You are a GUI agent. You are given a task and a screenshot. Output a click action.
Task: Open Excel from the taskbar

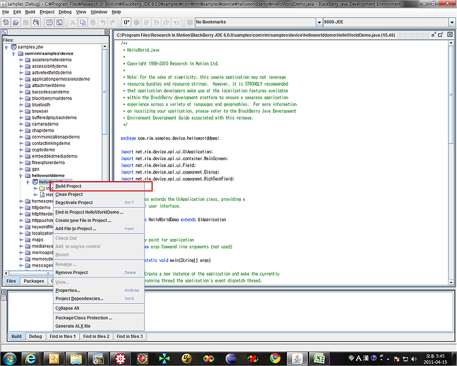(319, 358)
